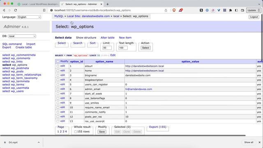Screen dimensions: 263x148
Task: Close the downloads bar with the X
Action: pos(259,142)
